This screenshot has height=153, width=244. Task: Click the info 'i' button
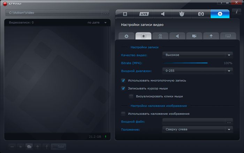pos(237,12)
